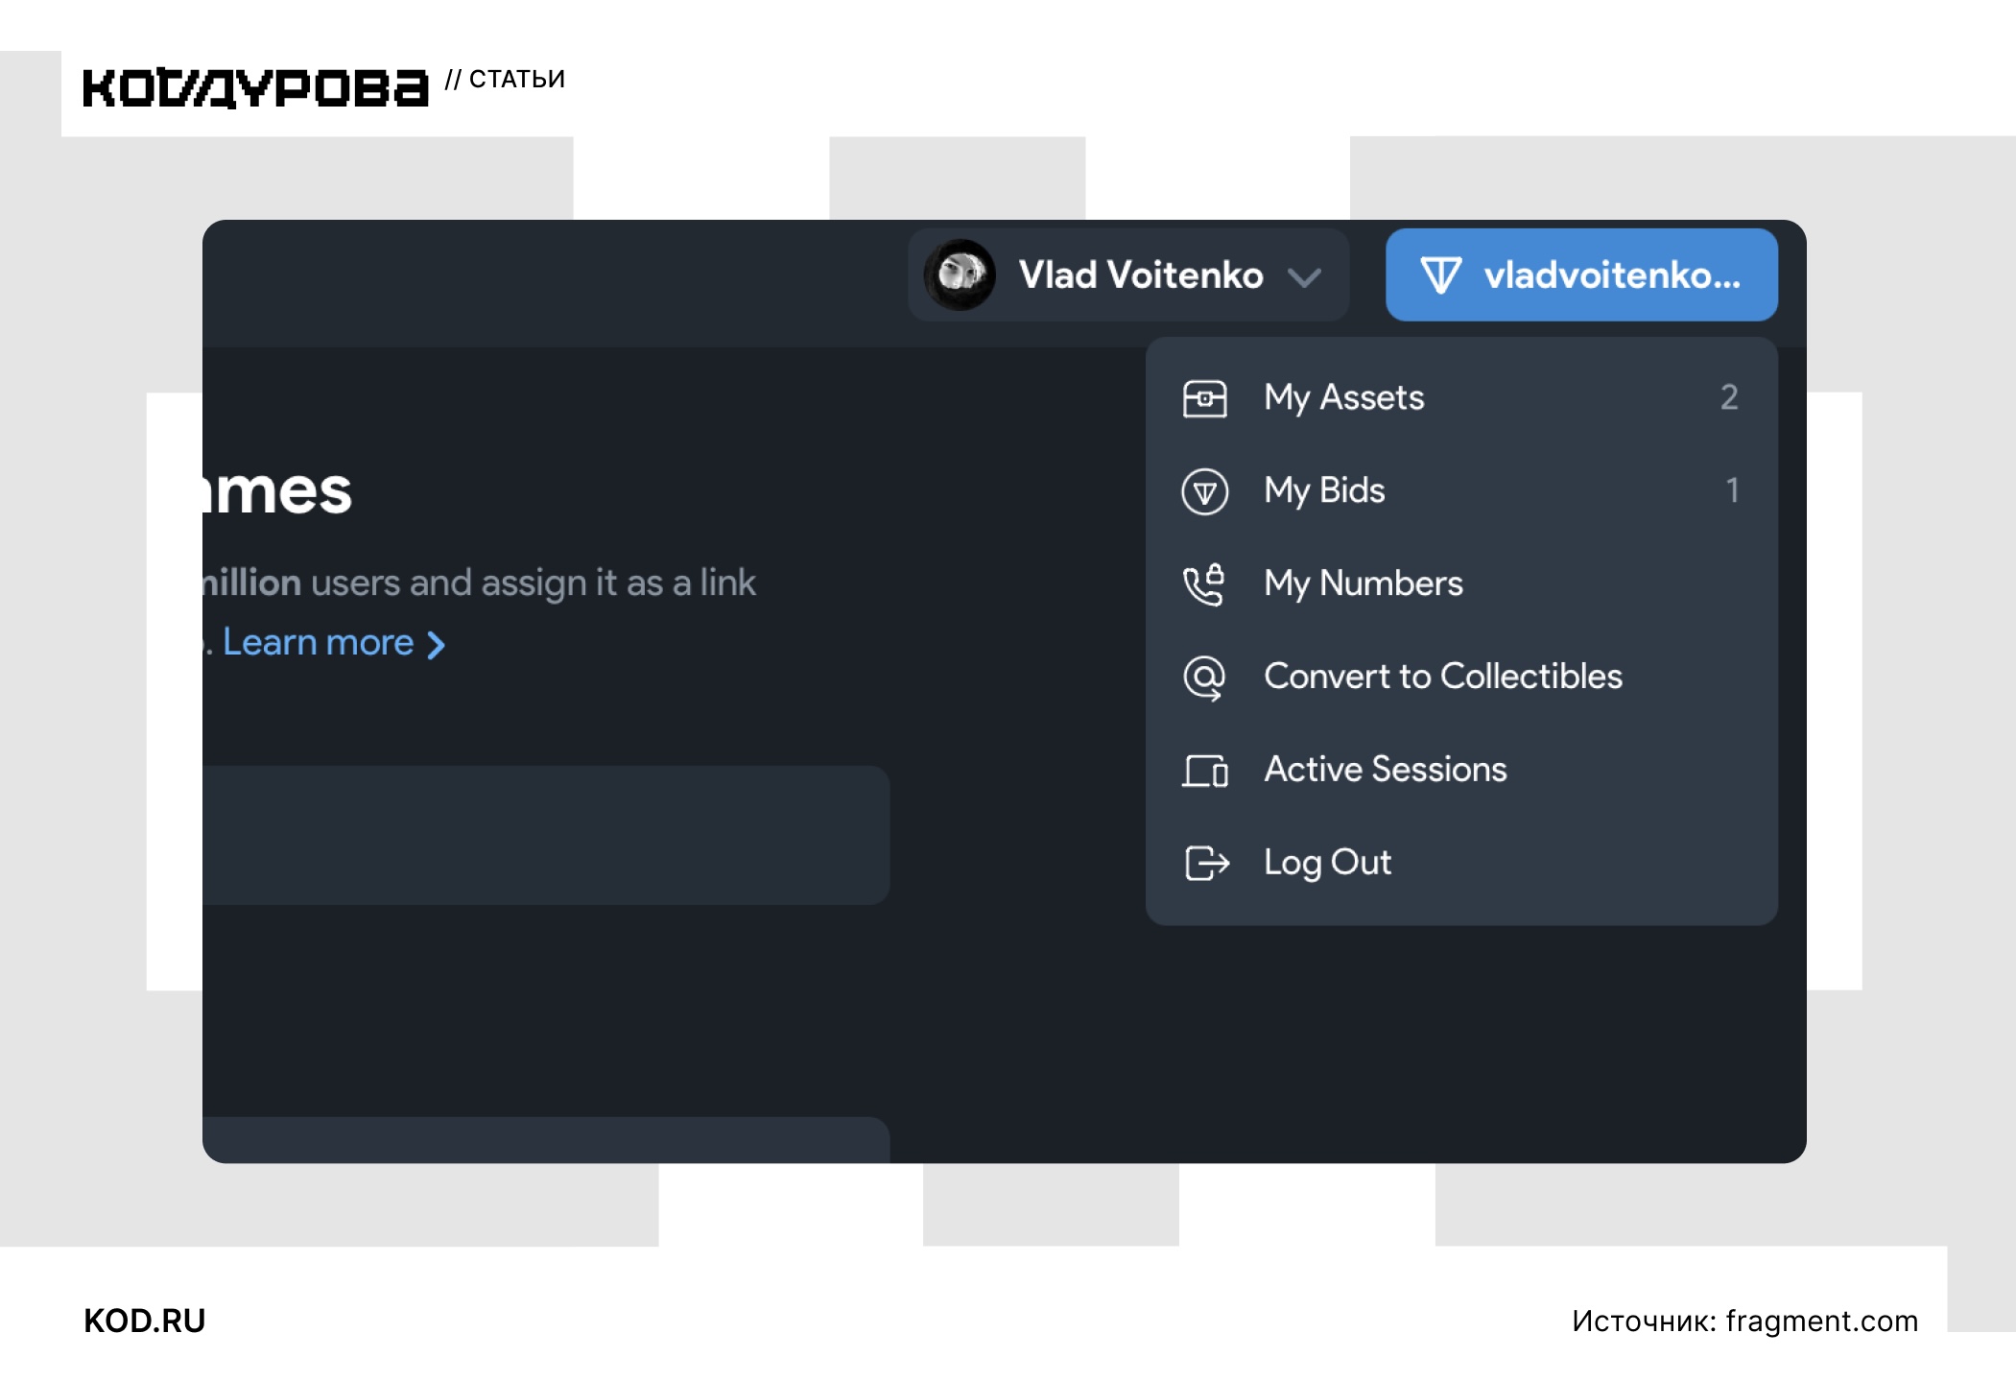This screenshot has width=2016, height=1381.
Task: Click the Код Дурова logo
Action: click(x=255, y=87)
